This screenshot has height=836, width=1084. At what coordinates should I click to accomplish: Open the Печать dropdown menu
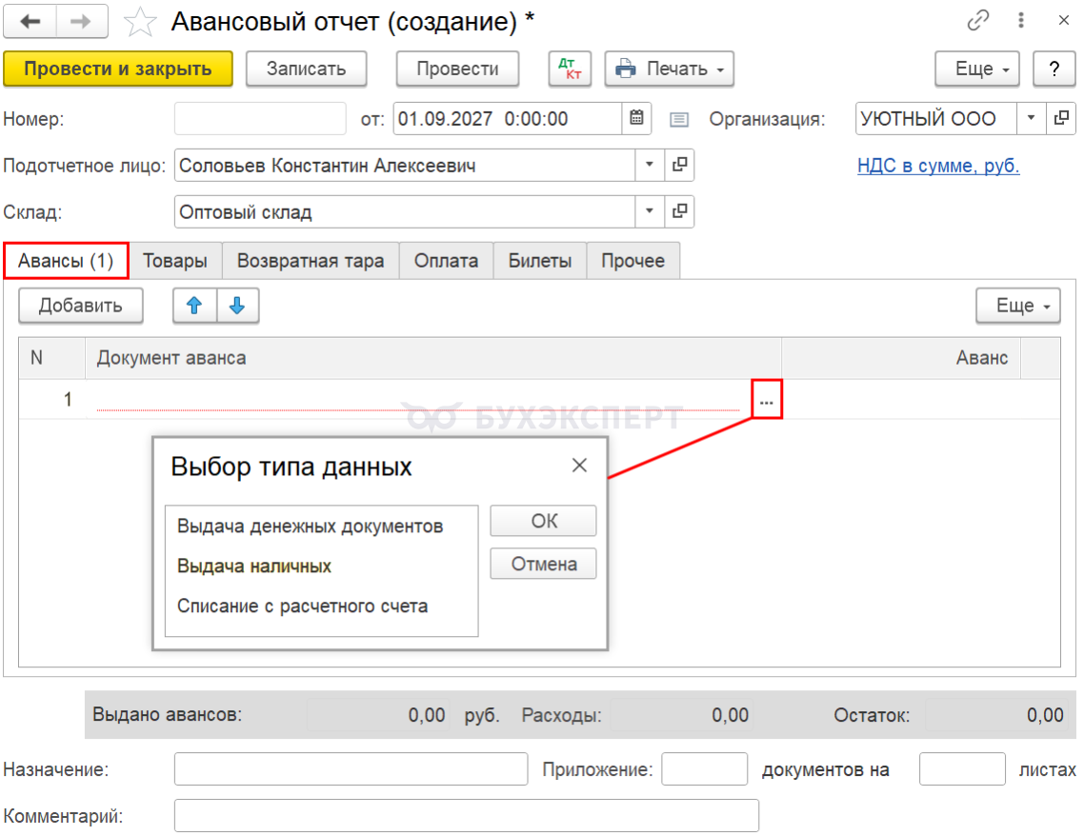pos(669,70)
